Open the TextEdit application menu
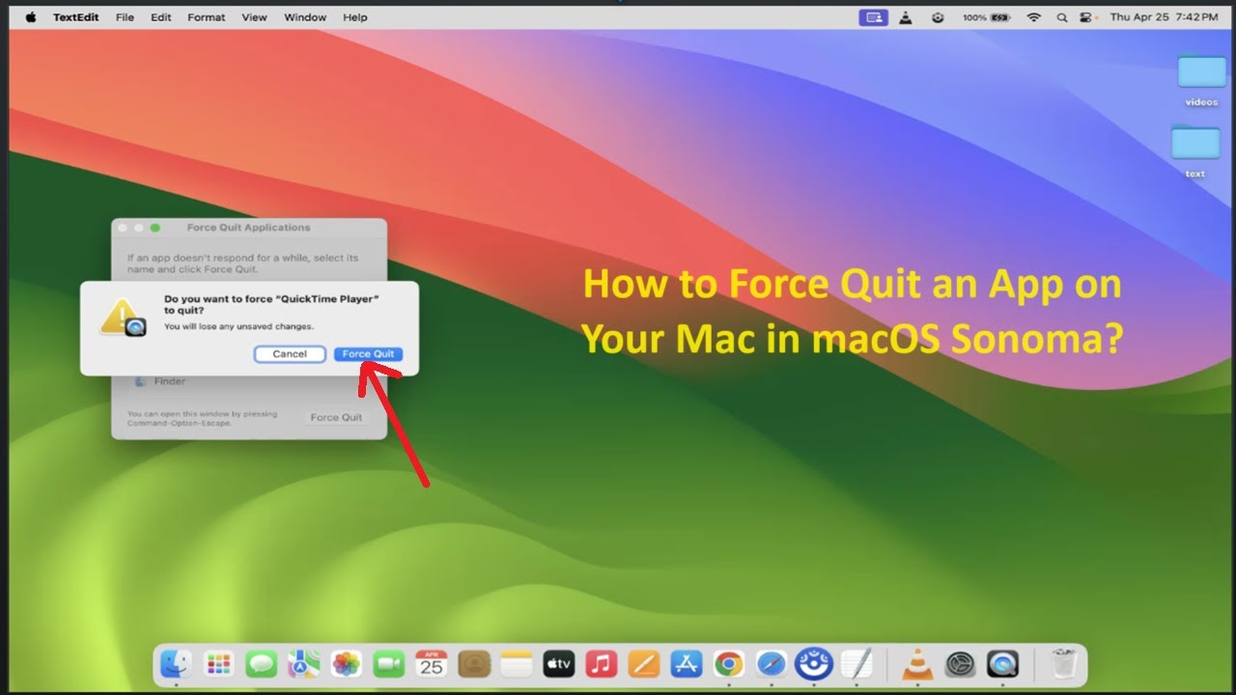 (x=76, y=17)
